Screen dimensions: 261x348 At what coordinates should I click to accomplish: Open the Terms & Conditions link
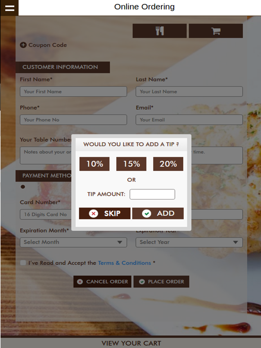point(124,263)
